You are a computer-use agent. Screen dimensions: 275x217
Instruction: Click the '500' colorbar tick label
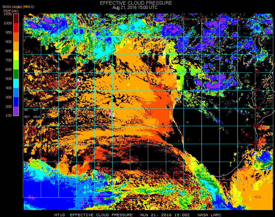pyautogui.click(x=9, y=79)
